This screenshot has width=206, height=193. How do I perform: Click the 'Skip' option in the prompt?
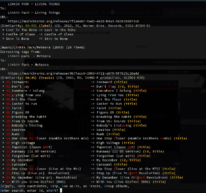(x=54, y=186)
